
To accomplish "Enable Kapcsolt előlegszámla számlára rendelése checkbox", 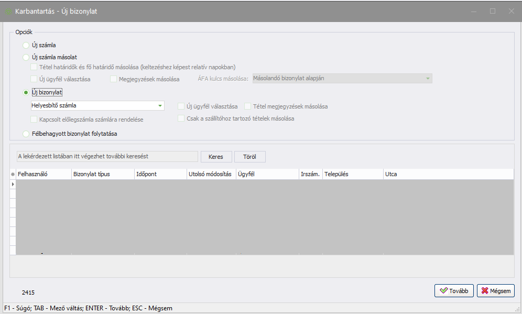I will click(x=34, y=120).
